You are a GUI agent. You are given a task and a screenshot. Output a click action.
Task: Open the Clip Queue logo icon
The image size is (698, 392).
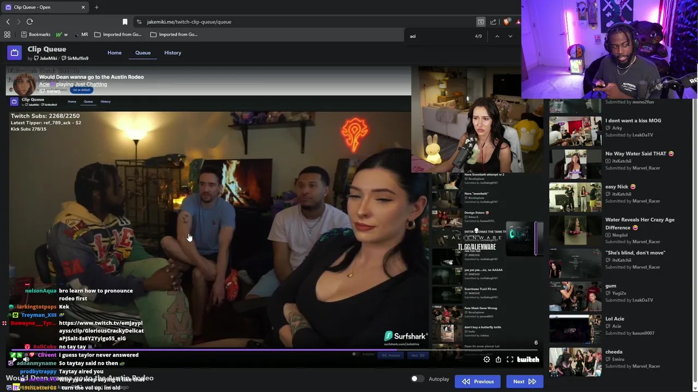15,53
